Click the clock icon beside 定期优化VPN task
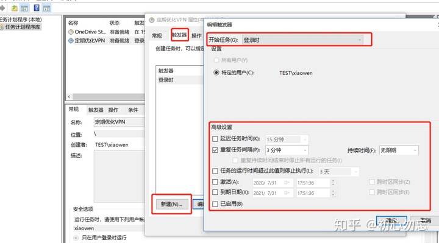Image resolution: width=439 pixels, height=243 pixels. [x=71, y=41]
